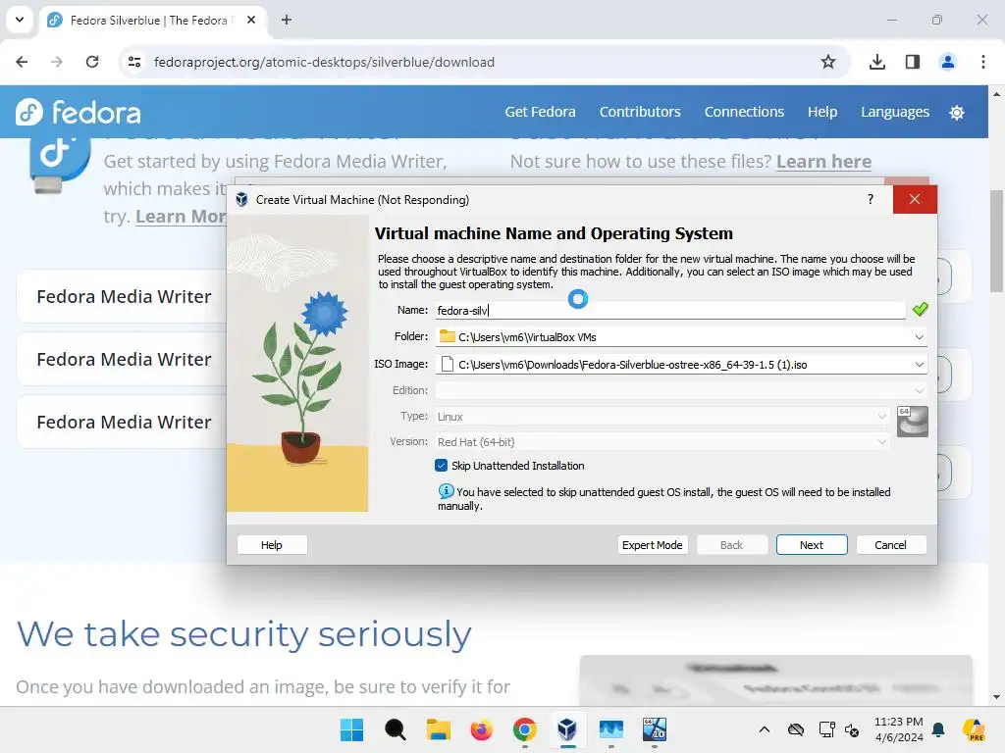The image size is (1005, 753).
Task: Follow the Learn More link
Action: point(181,217)
